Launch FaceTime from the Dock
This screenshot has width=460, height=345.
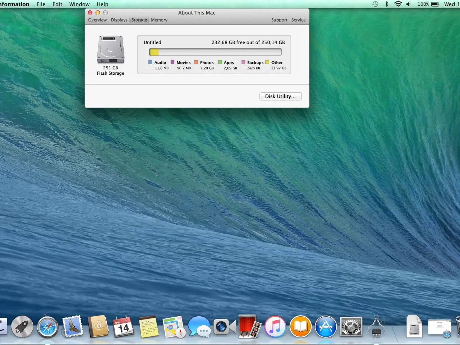pyautogui.click(x=225, y=327)
